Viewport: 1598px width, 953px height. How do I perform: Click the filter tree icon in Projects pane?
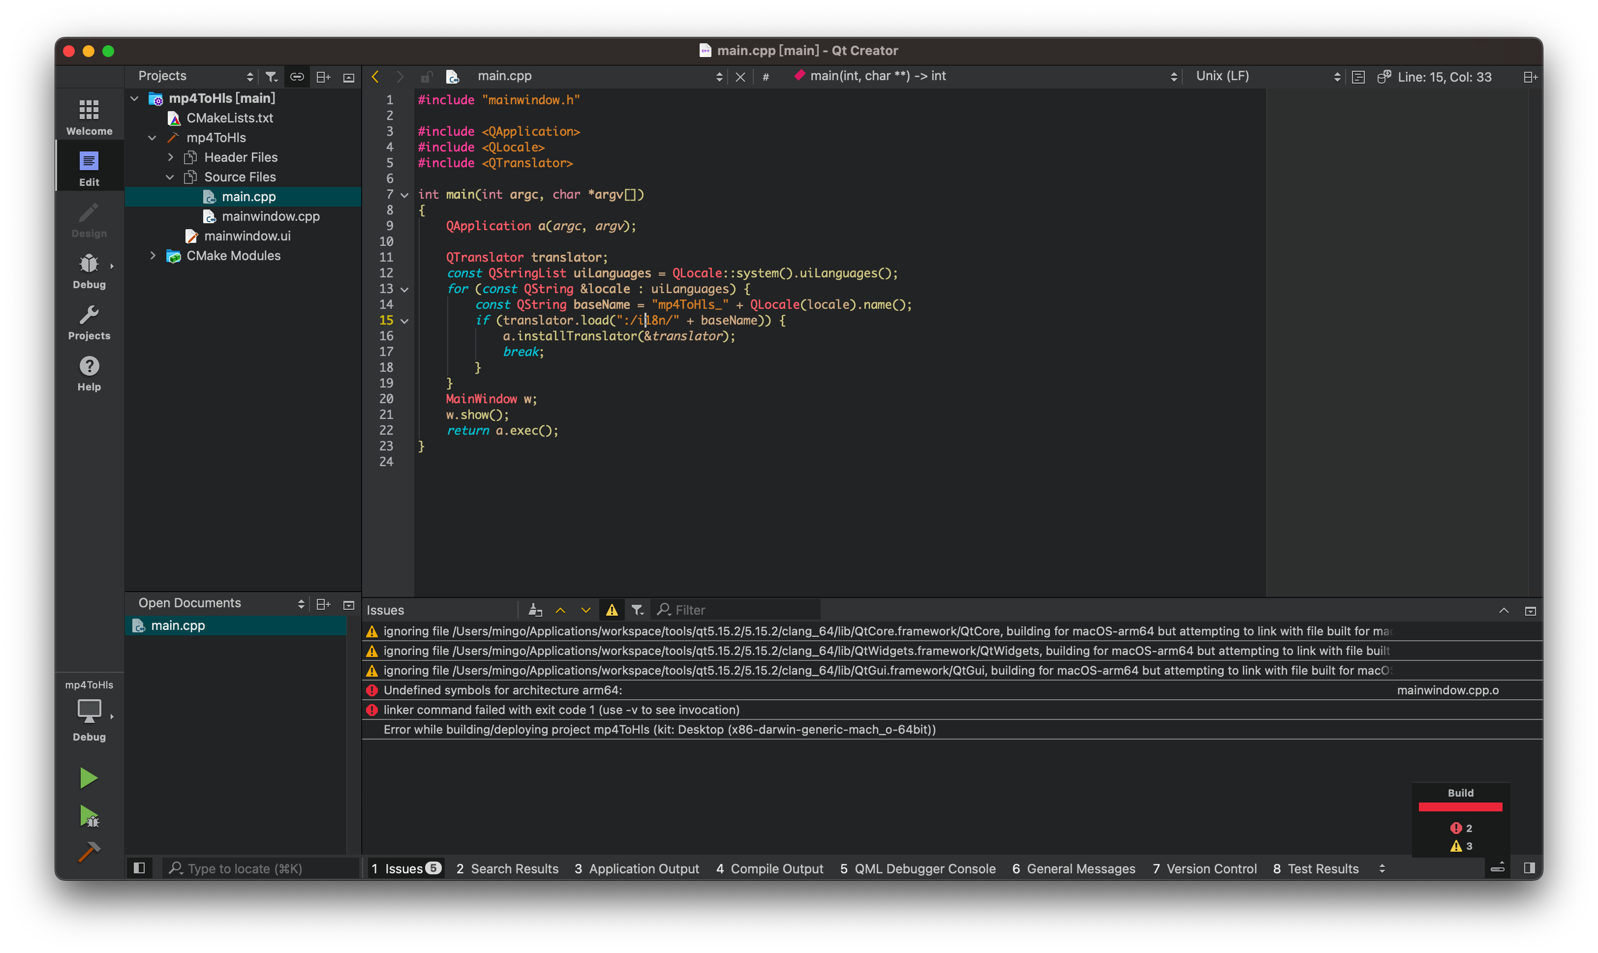(x=272, y=77)
